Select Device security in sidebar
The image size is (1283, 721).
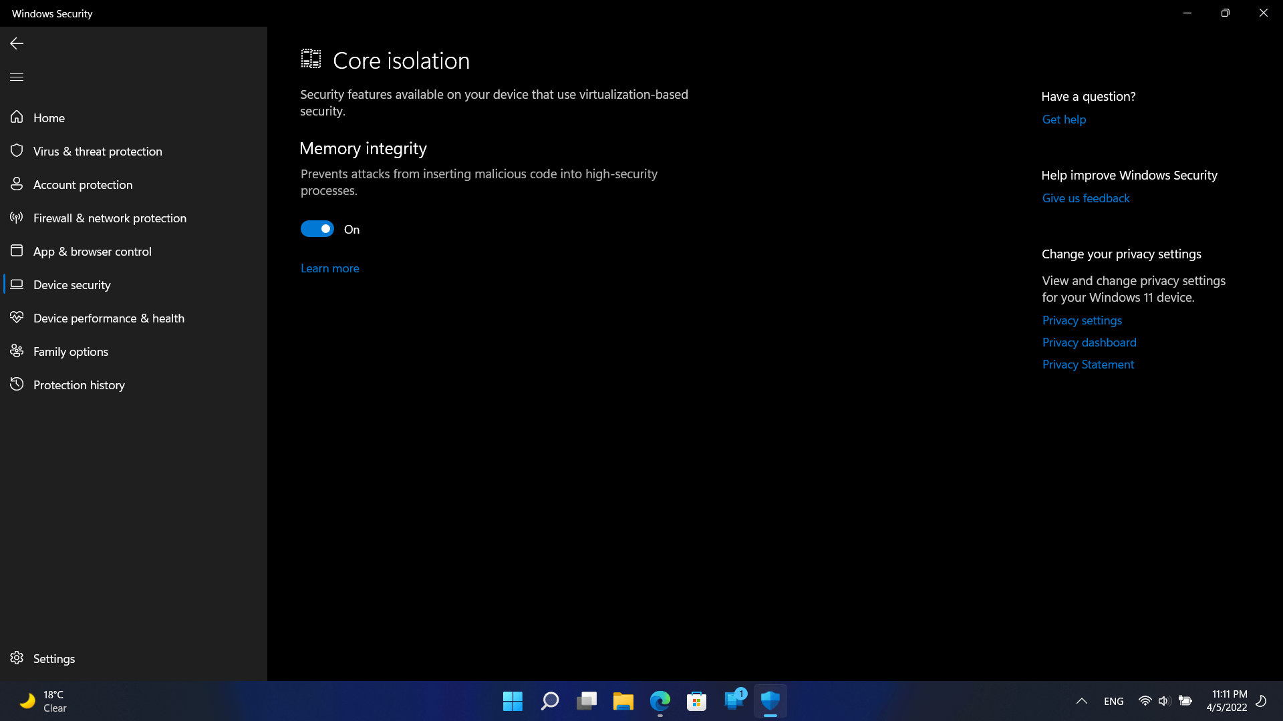pos(72,285)
